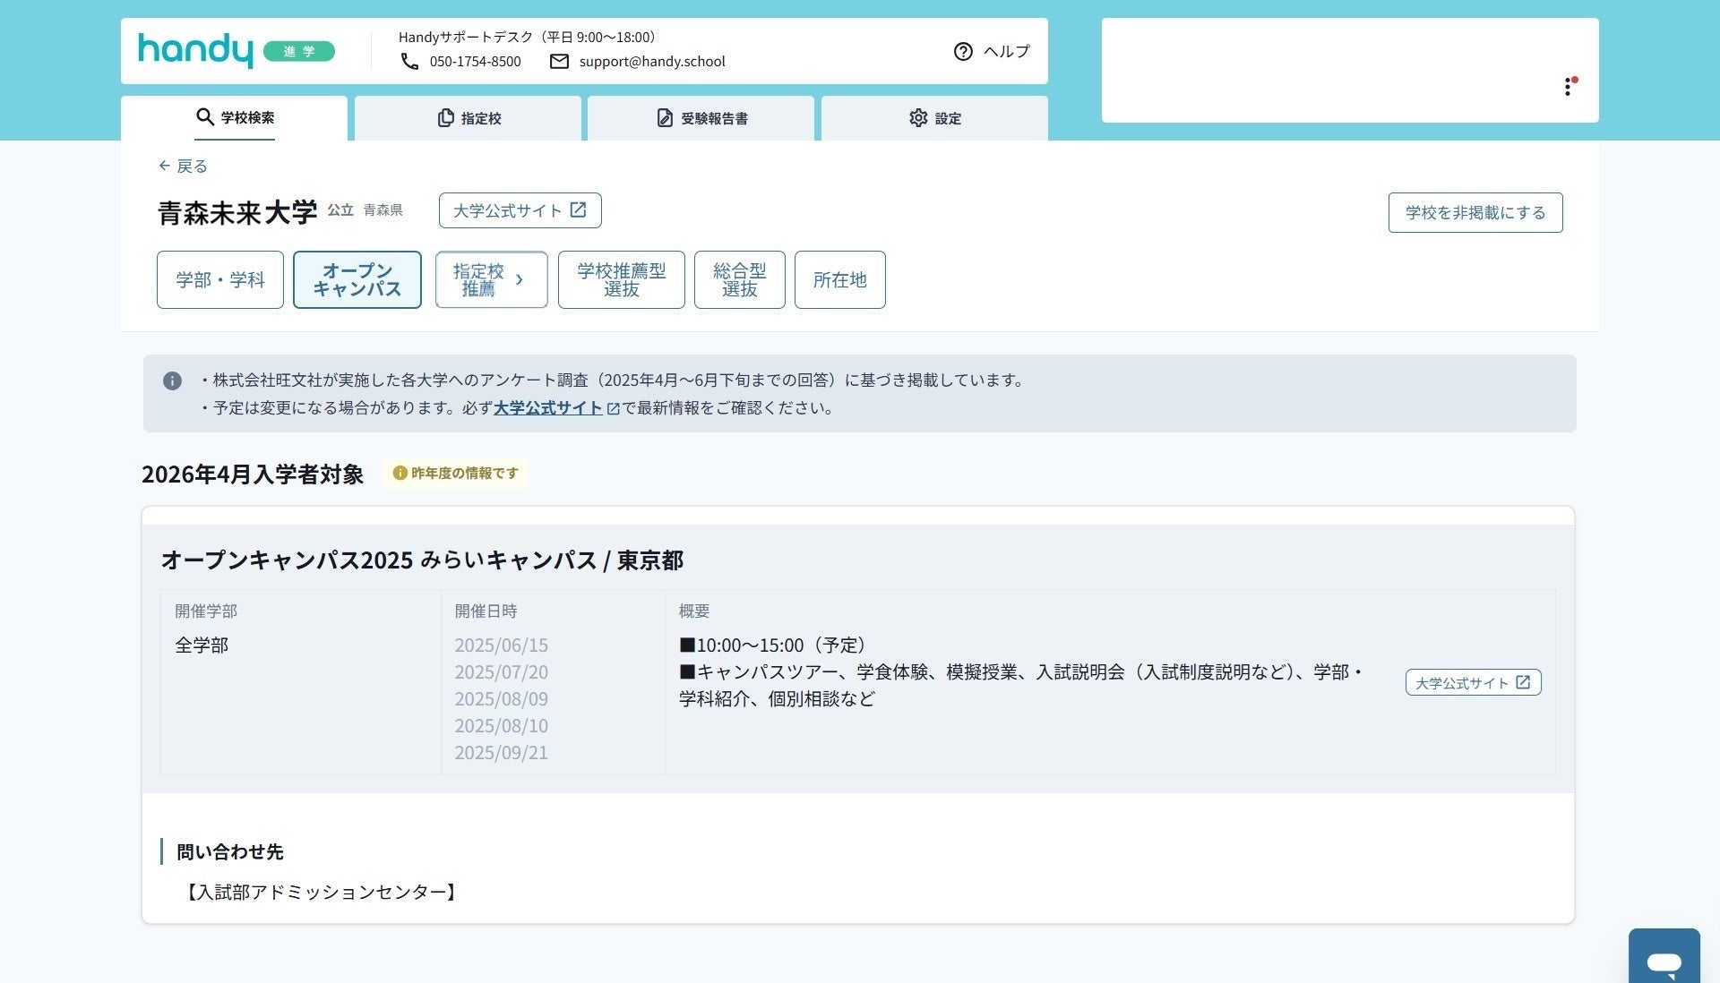The width and height of the screenshot is (1720, 983).
Task: Open the 指定校 tab
Action: point(469,118)
